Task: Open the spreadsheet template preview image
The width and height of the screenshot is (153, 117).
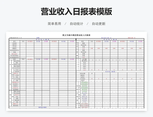Action: coord(76,71)
